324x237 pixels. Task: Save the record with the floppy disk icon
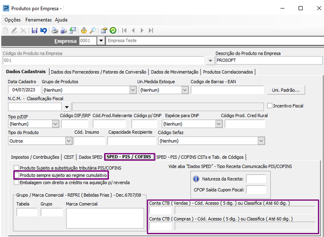(x=35, y=31)
